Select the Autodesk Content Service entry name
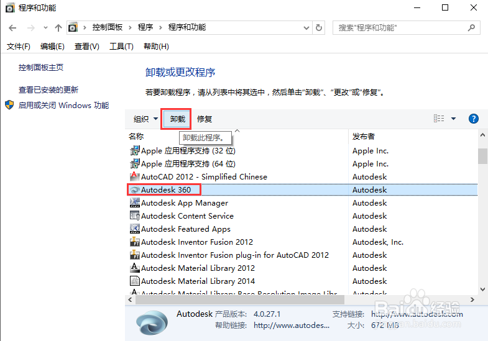Viewport: 488px width, 341px height. tap(187, 216)
